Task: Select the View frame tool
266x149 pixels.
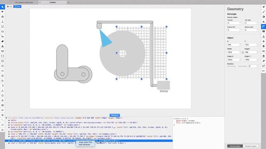Action: (x=2, y=56)
